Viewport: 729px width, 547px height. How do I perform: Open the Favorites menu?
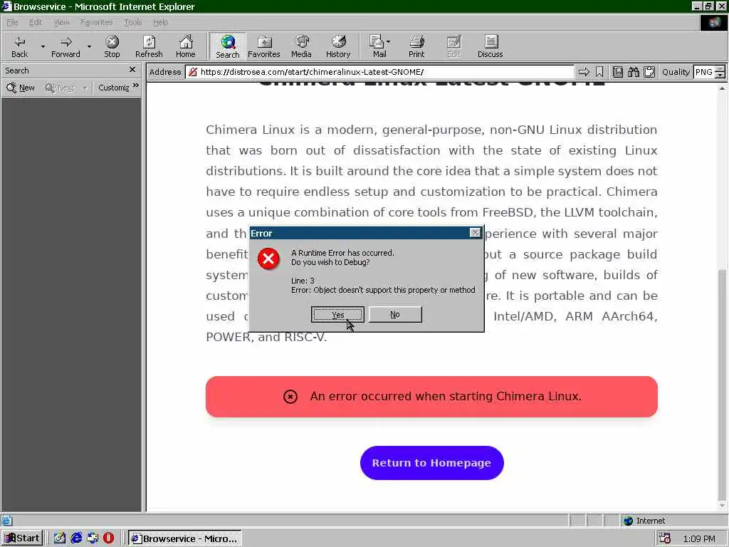click(x=96, y=22)
